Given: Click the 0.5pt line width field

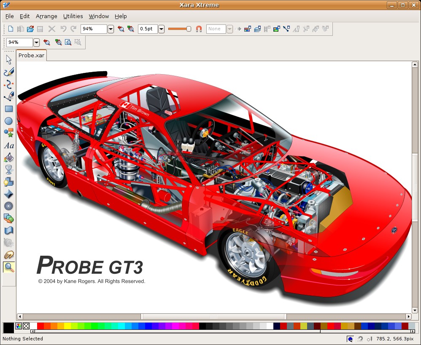Looking at the screenshot, I should (x=148, y=29).
